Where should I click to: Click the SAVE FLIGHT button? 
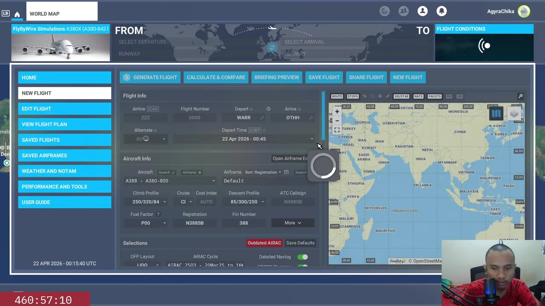pyautogui.click(x=324, y=77)
